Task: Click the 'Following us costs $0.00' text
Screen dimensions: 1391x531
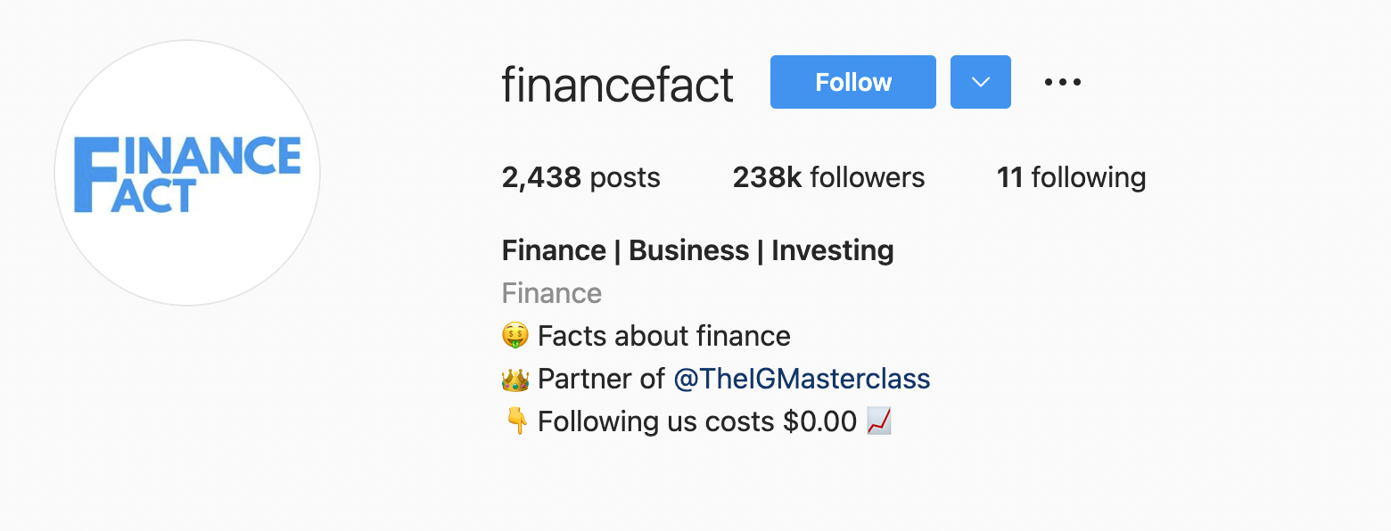Action: click(x=697, y=421)
